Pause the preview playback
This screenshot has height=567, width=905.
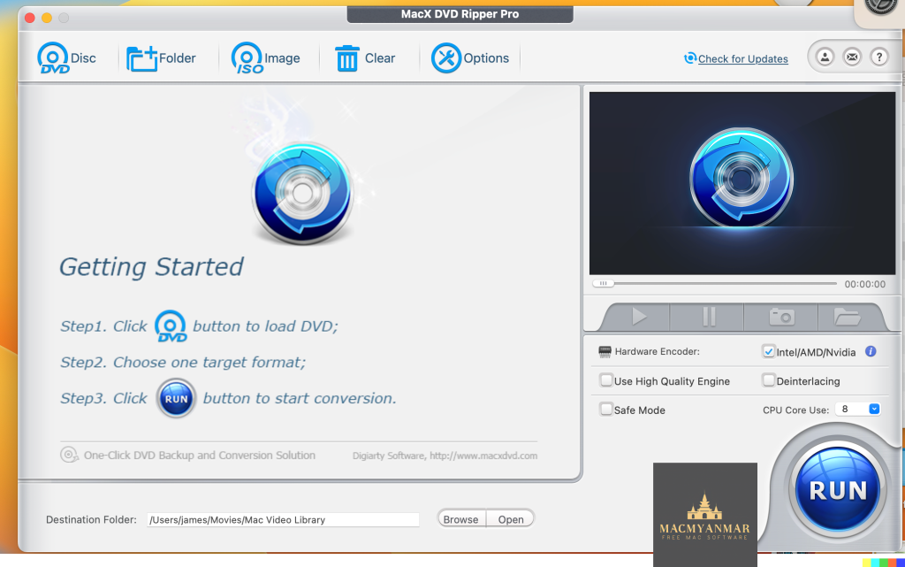coord(709,317)
